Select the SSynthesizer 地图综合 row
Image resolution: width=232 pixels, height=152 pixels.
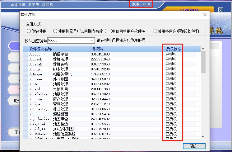[112, 119]
